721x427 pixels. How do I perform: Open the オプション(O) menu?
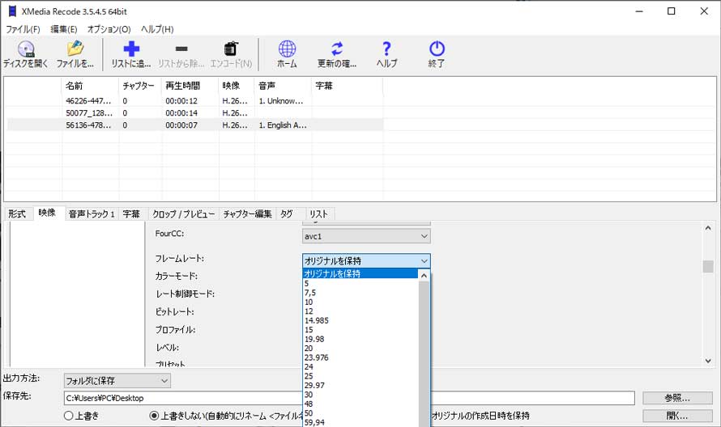[109, 29]
